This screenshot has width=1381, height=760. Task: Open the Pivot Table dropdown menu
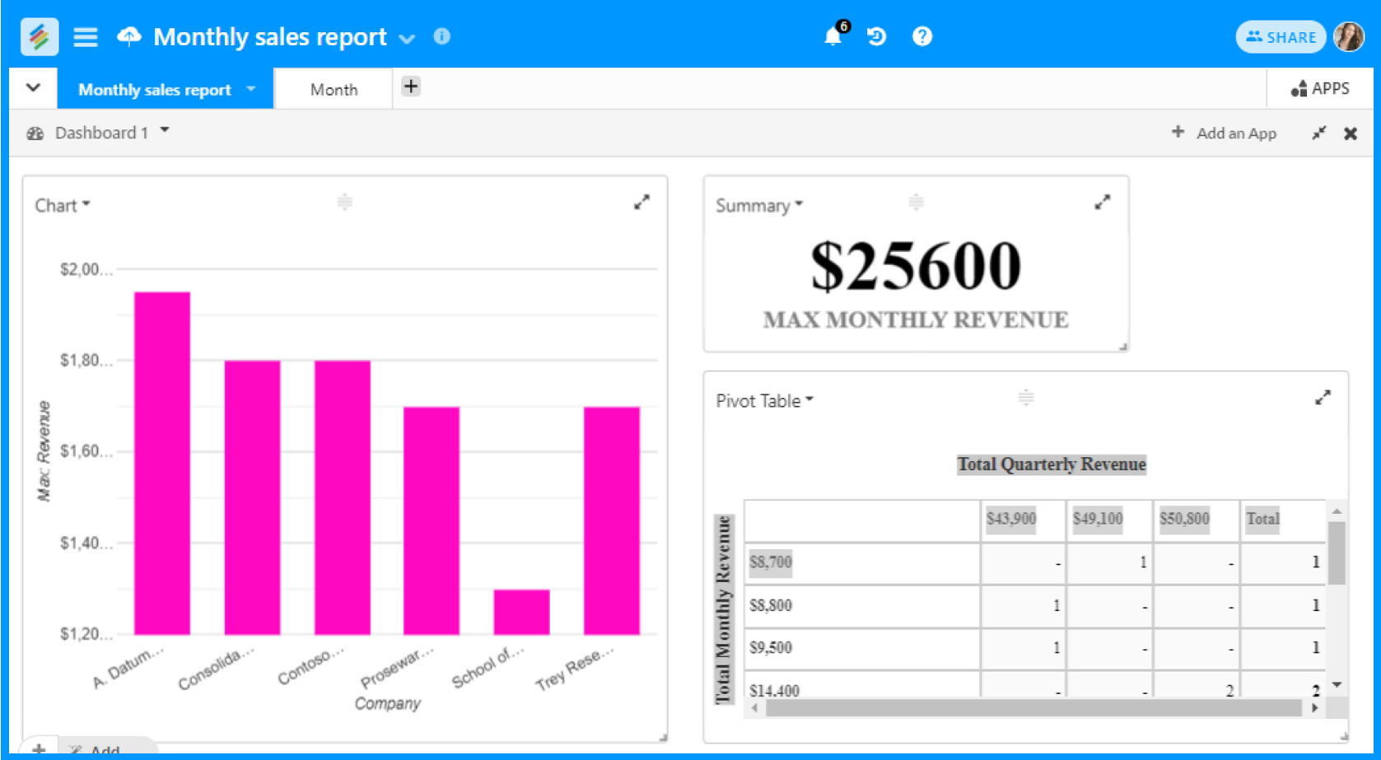764,401
